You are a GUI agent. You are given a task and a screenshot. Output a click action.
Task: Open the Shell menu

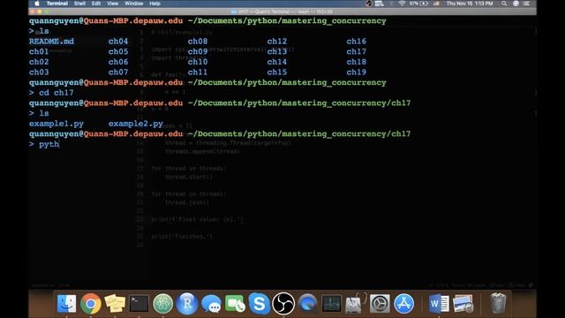[x=79, y=4]
